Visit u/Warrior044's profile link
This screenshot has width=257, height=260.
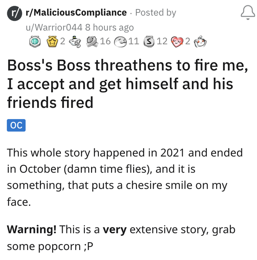(54, 28)
